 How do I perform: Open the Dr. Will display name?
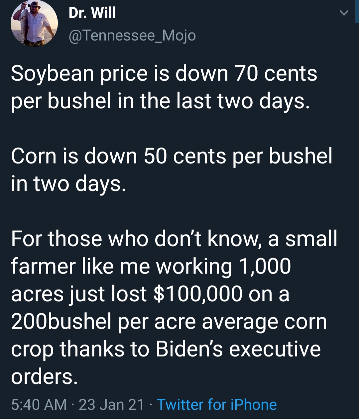click(x=92, y=13)
